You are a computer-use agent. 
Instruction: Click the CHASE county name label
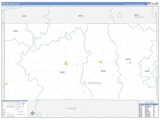(x=71, y=108)
